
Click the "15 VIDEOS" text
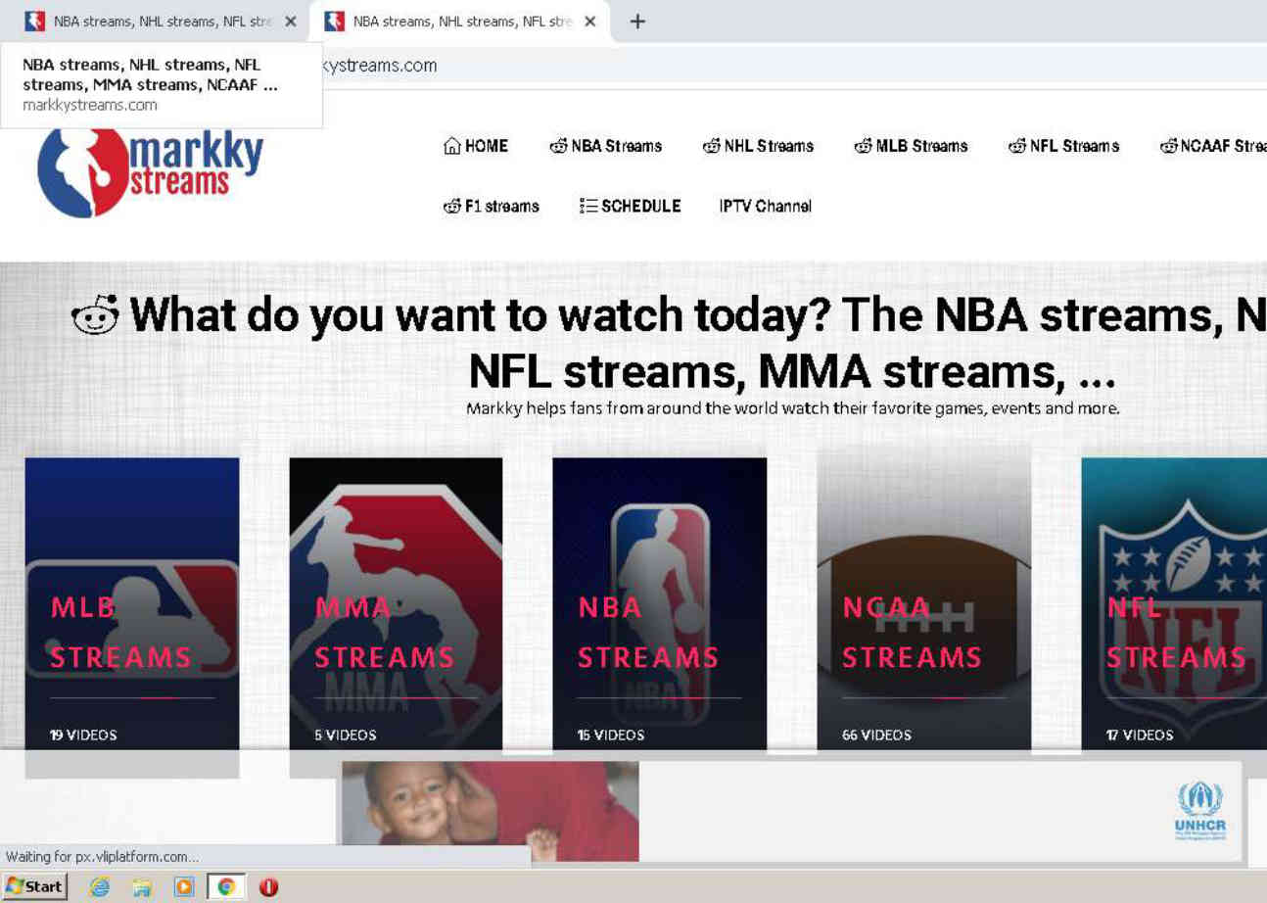(611, 735)
